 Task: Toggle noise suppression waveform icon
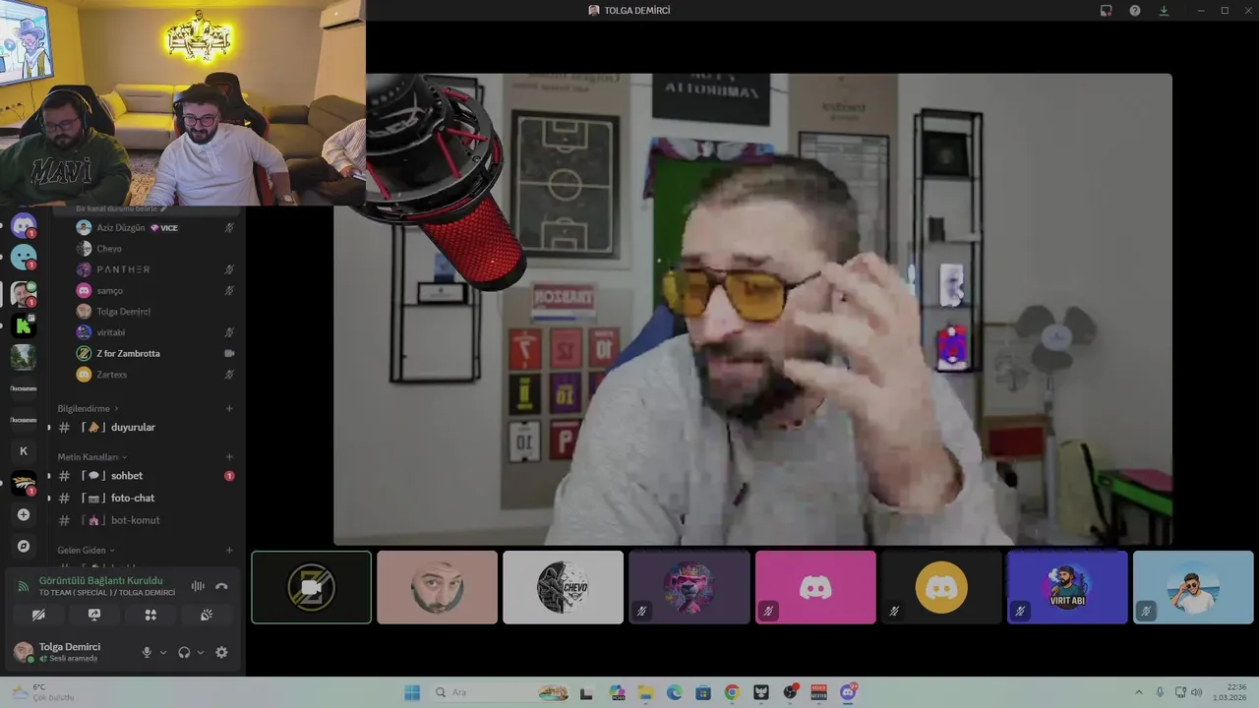pyautogui.click(x=198, y=586)
